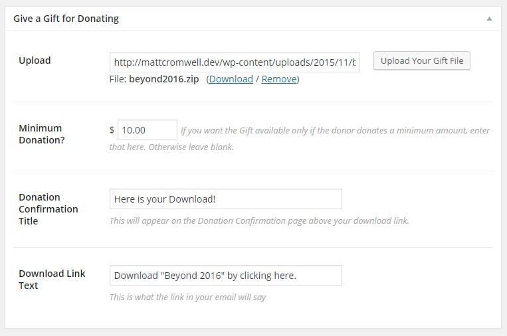The image size is (507, 336).
Task: Click the Donation Confirmation Title label
Action: coord(49,209)
